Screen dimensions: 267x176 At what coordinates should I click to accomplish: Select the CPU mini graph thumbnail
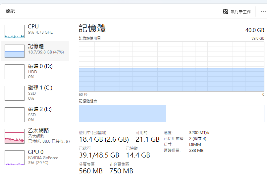pos(15,31)
